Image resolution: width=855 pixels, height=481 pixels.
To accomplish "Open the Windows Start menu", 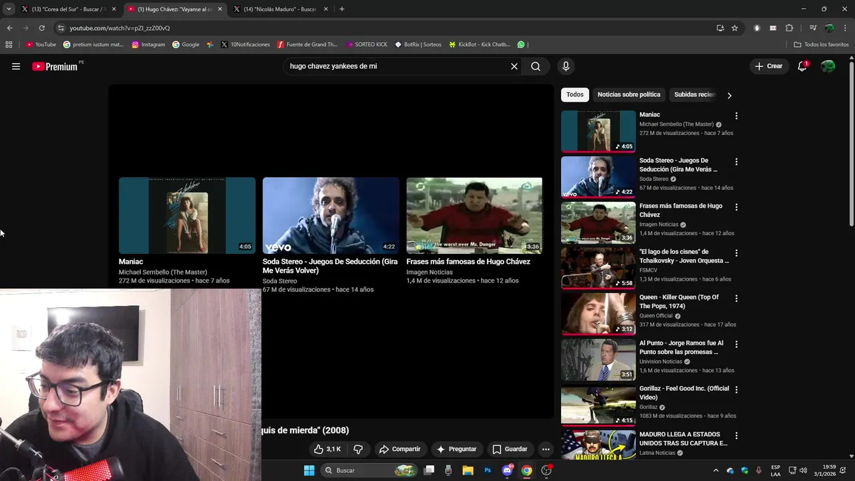I will click(x=309, y=470).
